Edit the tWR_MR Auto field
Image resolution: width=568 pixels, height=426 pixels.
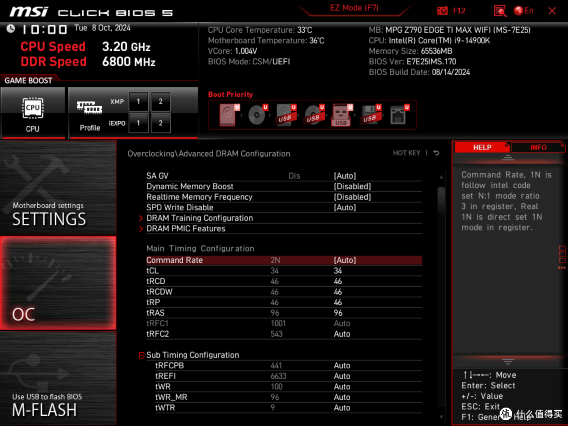click(x=342, y=397)
